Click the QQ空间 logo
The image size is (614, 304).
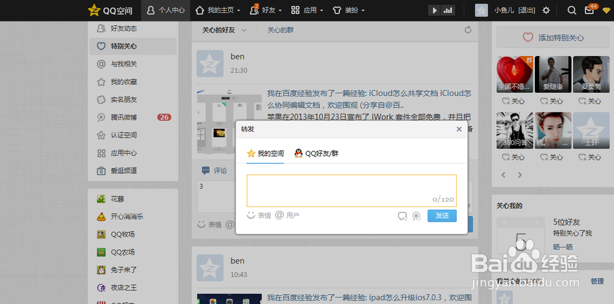pyautogui.click(x=110, y=10)
